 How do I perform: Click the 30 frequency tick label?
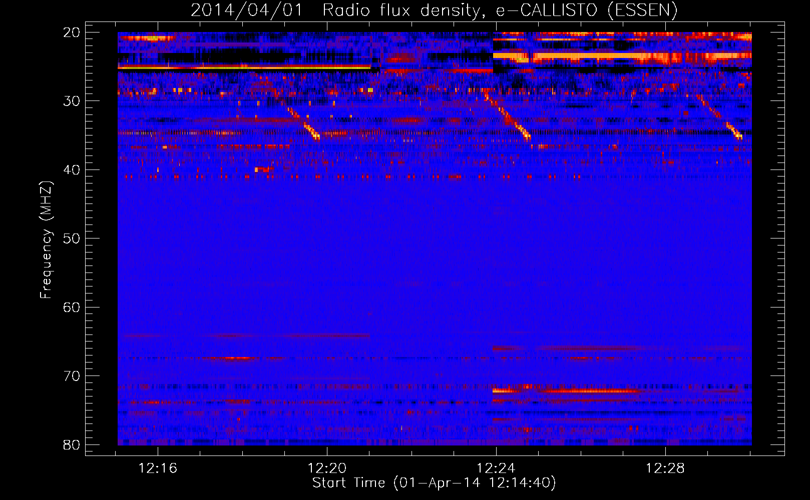click(x=72, y=101)
